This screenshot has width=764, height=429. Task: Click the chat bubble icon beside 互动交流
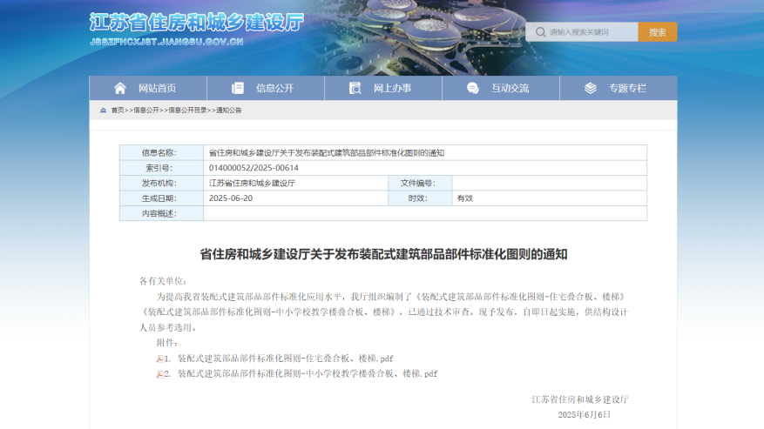click(x=473, y=88)
